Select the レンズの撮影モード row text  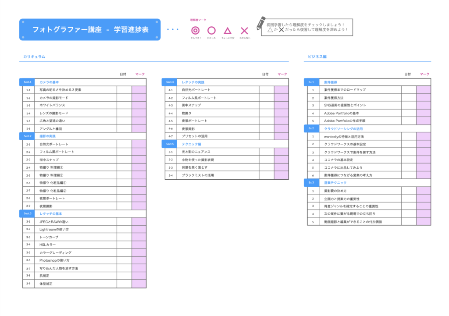pyautogui.click(x=54, y=114)
